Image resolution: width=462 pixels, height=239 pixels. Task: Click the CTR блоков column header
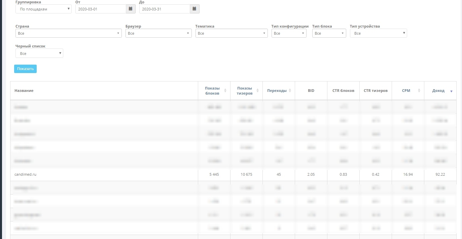click(343, 91)
